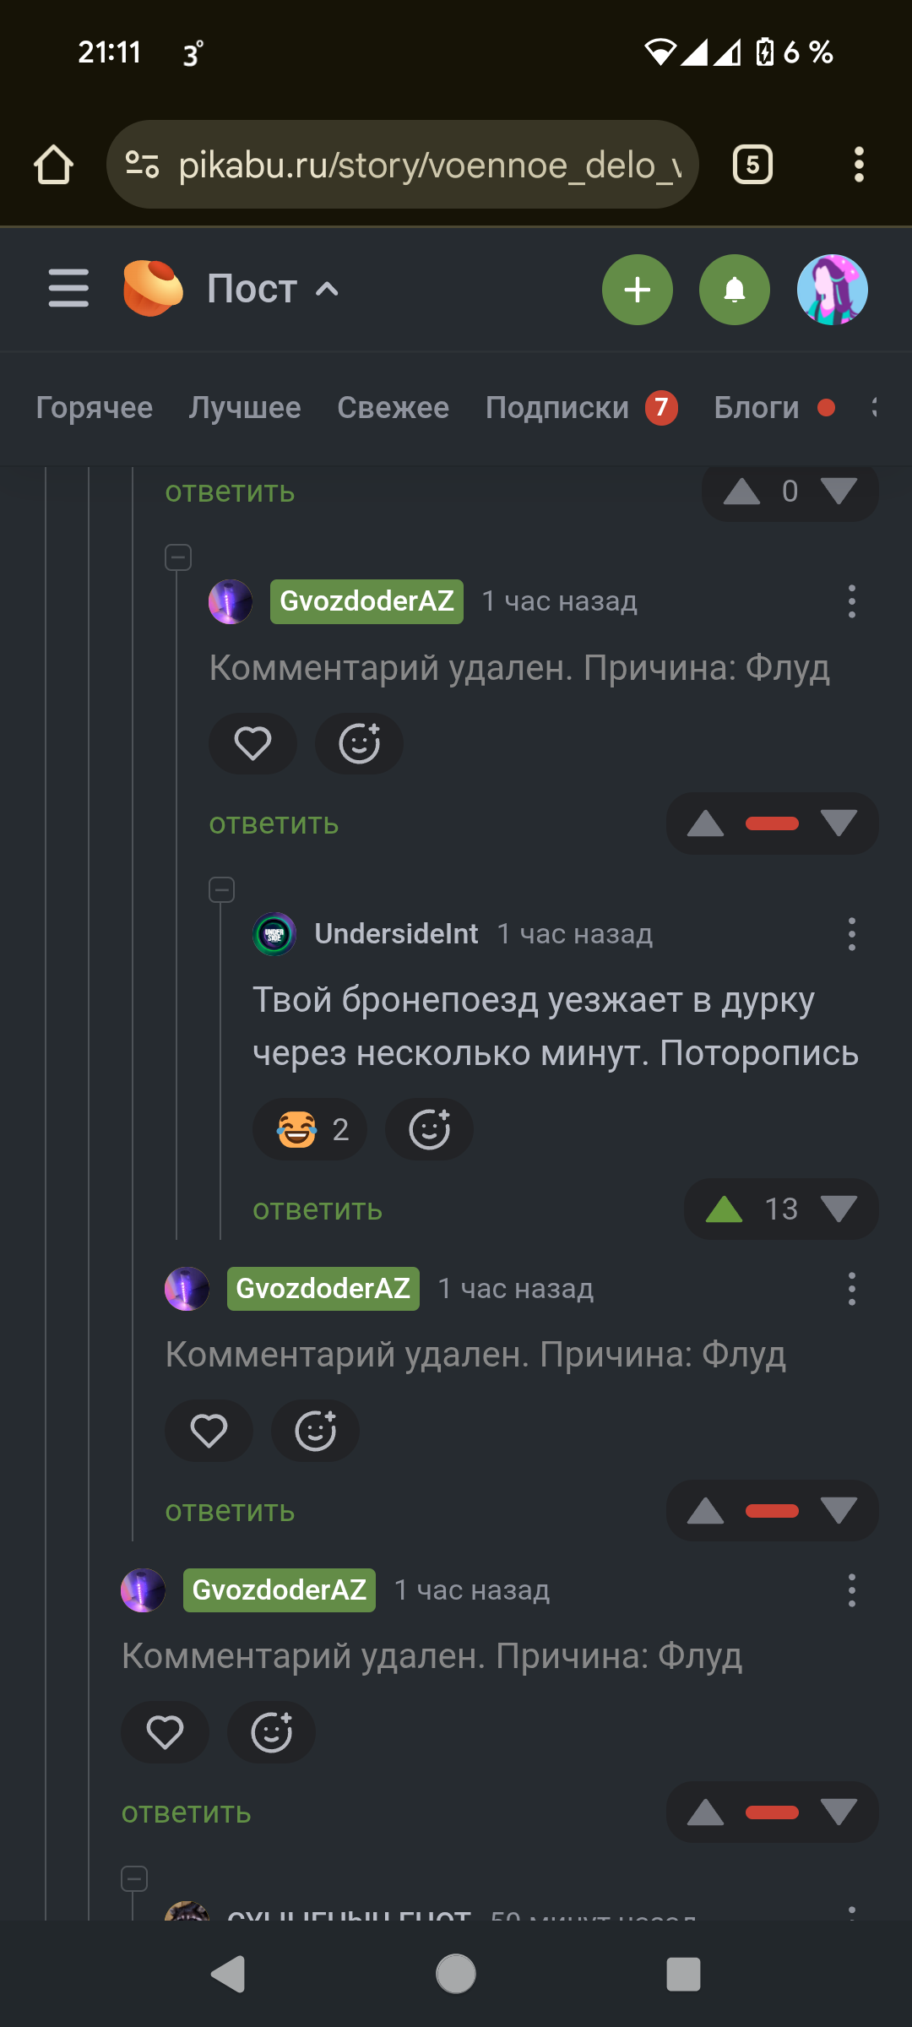Tap the pikabu.ru address bar
Screen dimensions: 912x2027
[x=404, y=165]
